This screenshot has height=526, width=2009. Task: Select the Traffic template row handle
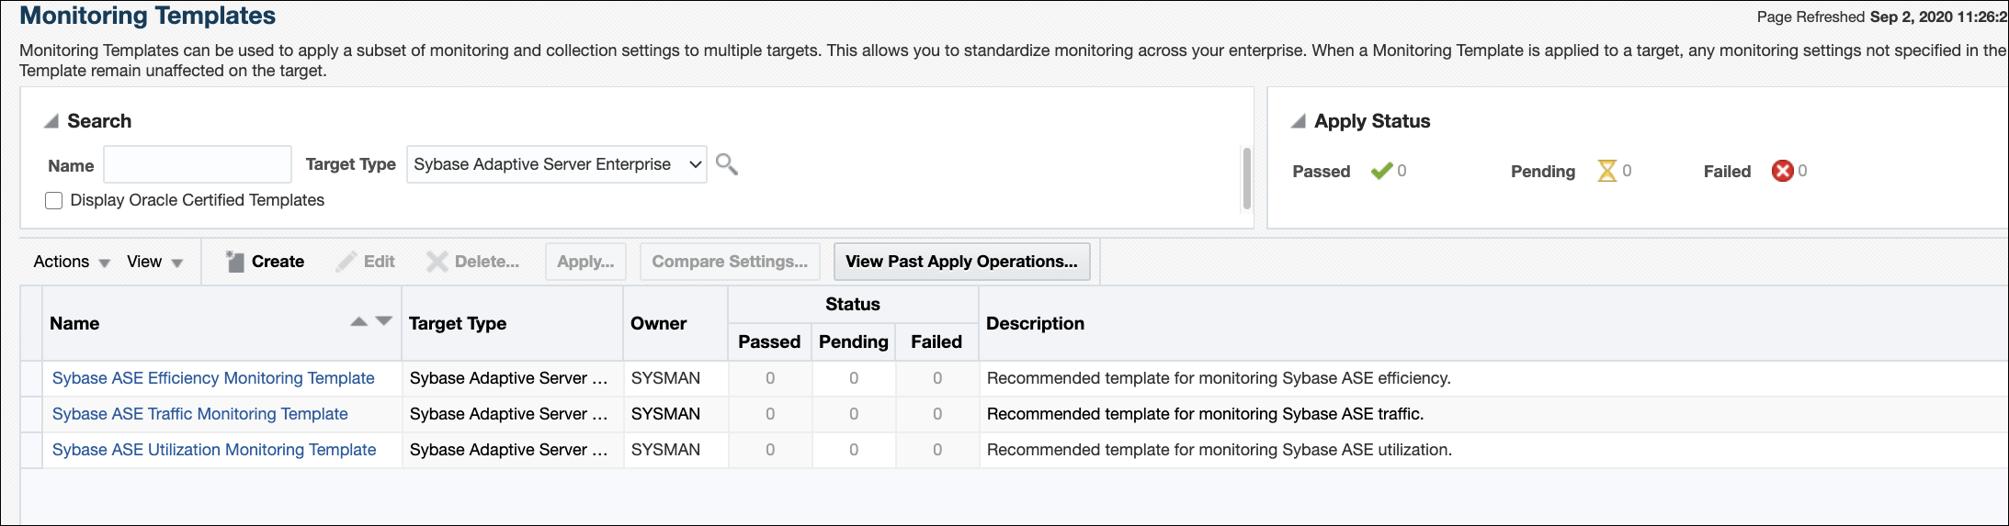(31, 414)
